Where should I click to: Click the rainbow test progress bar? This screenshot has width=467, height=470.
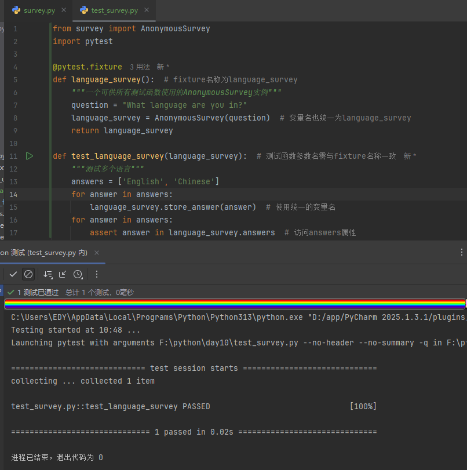pos(235,304)
